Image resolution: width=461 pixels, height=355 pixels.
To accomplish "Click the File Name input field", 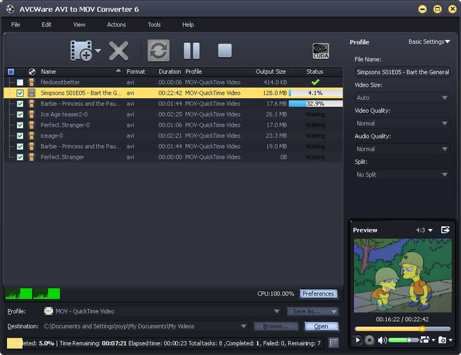I will 402,72.
